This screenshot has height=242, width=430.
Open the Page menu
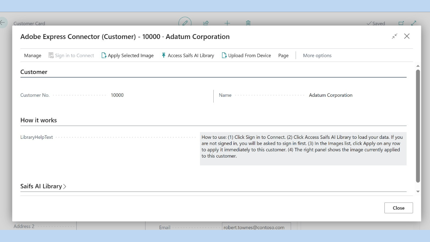click(283, 55)
